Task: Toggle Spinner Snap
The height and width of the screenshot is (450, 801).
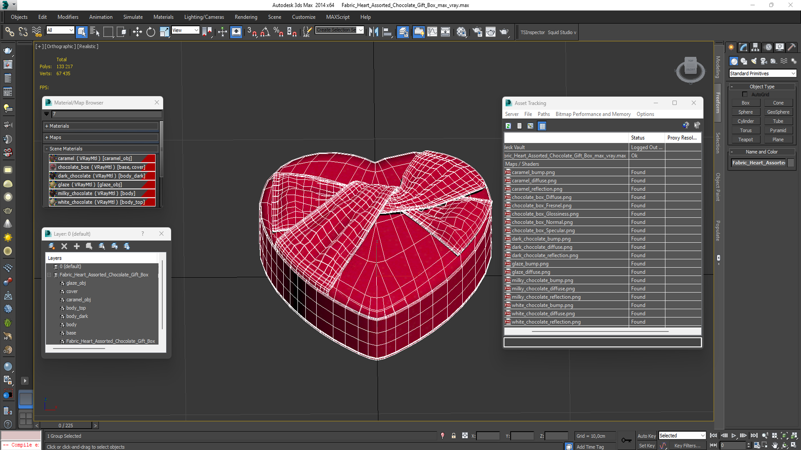Action: (x=292, y=32)
